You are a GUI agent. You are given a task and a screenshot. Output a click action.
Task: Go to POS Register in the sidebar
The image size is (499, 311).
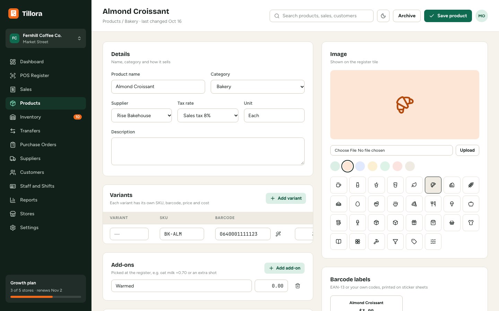(46, 75)
